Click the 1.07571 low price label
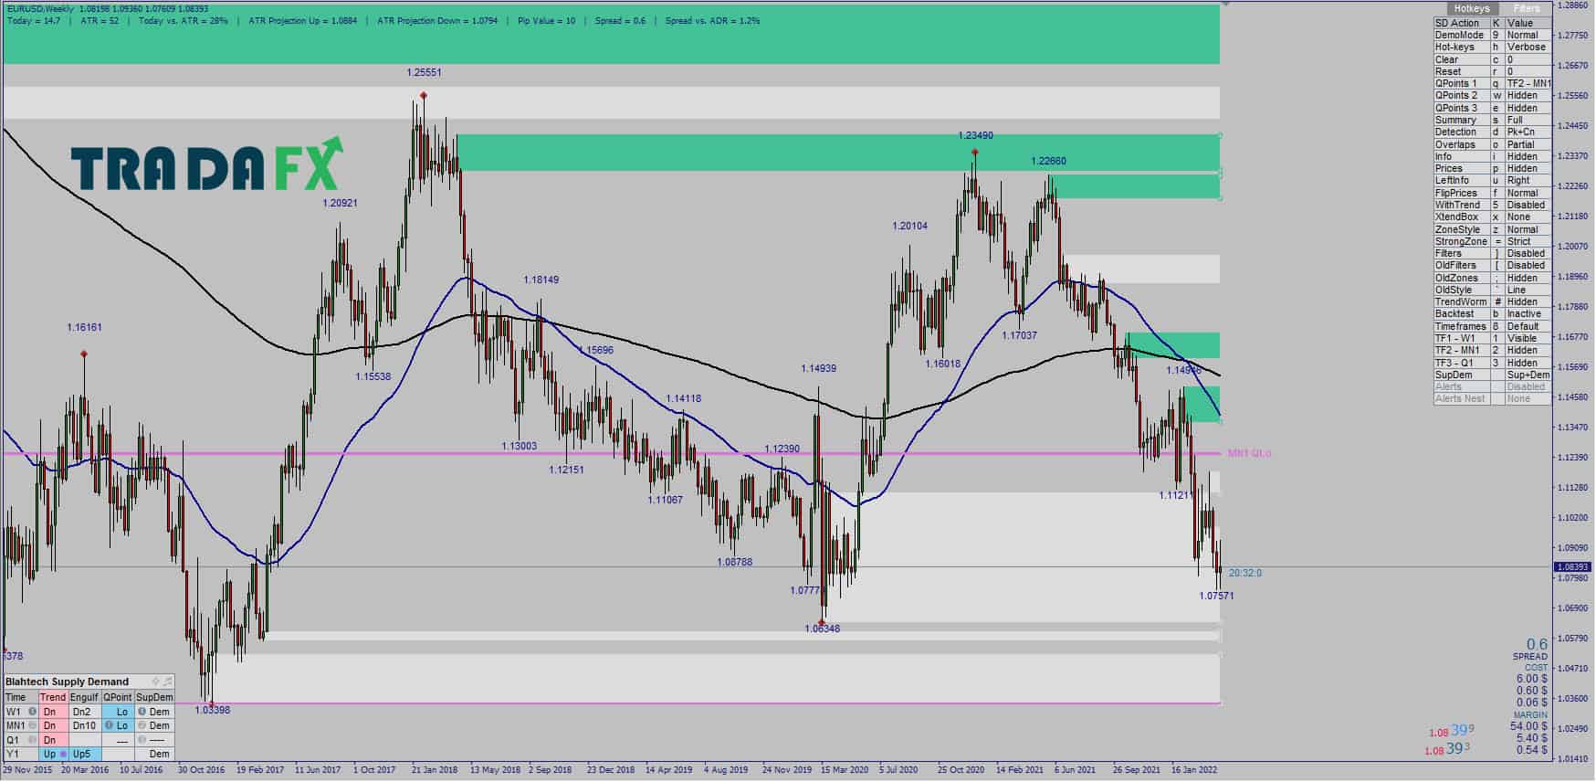The height and width of the screenshot is (782, 1596). pos(1216,596)
